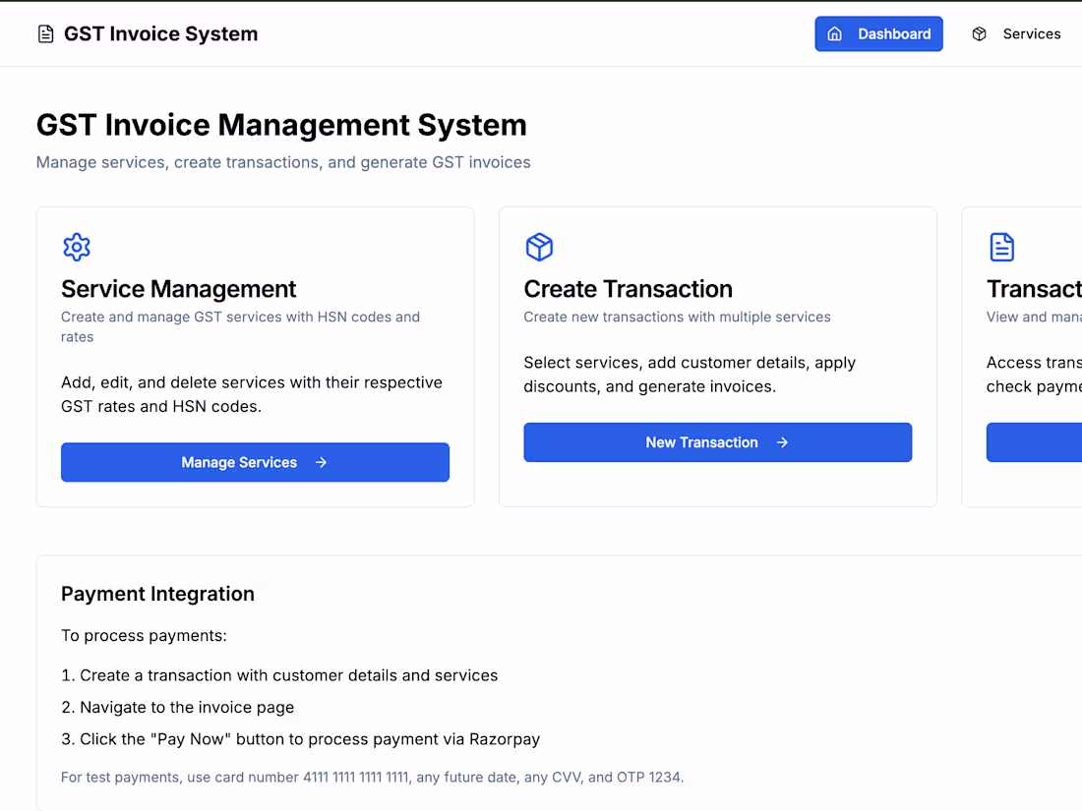Click the document logo icon in the header
The image size is (1082, 811).
point(45,34)
